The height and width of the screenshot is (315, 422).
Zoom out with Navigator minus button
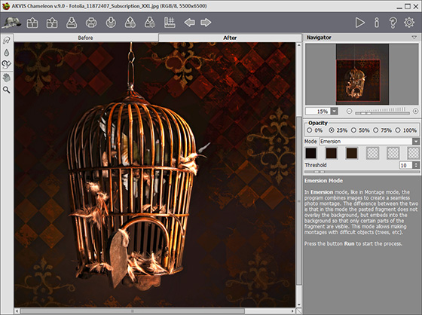[x=349, y=112]
